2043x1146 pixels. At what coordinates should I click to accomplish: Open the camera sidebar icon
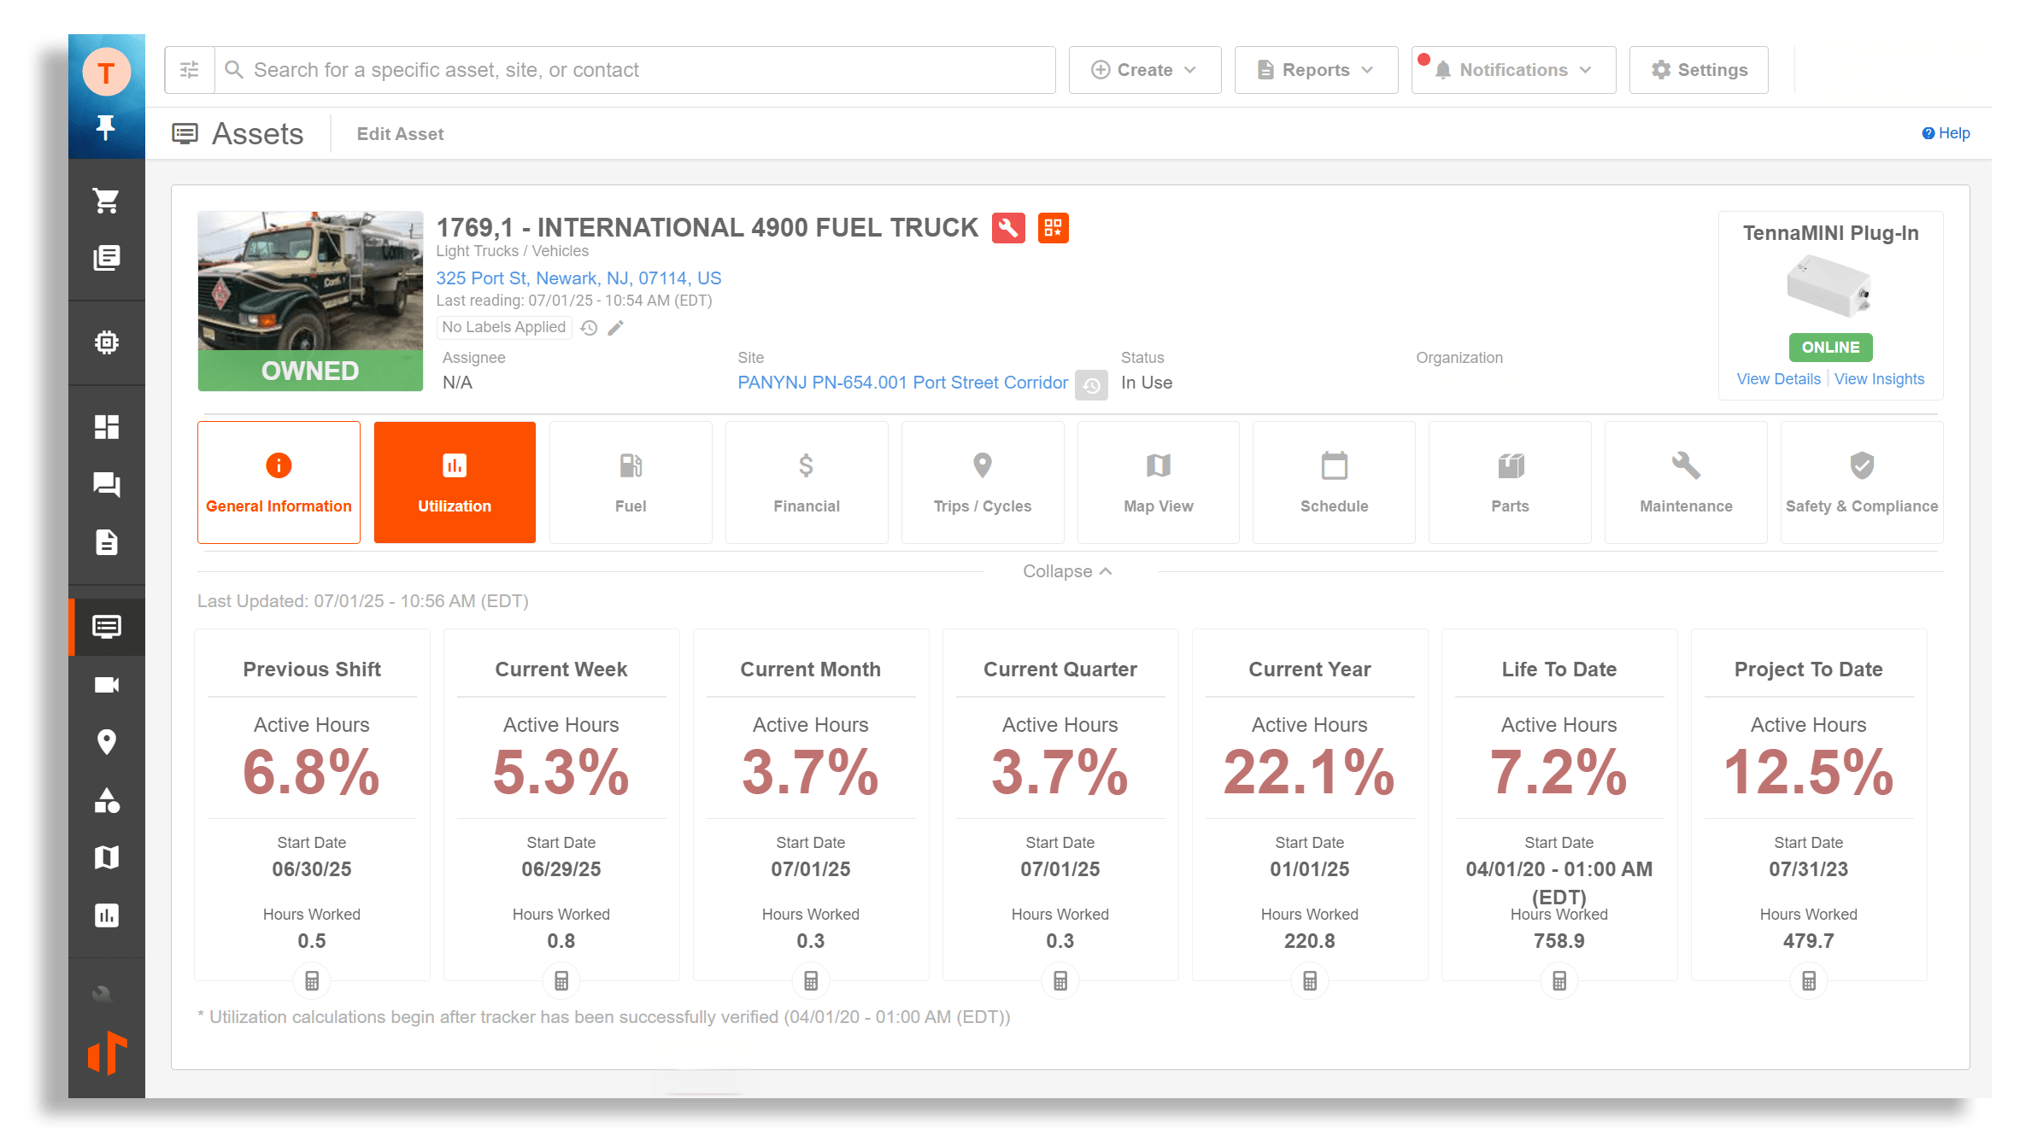click(106, 685)
